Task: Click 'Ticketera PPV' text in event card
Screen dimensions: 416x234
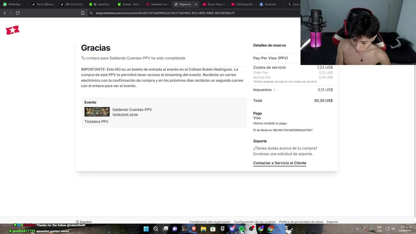Action: click(96, 122)
